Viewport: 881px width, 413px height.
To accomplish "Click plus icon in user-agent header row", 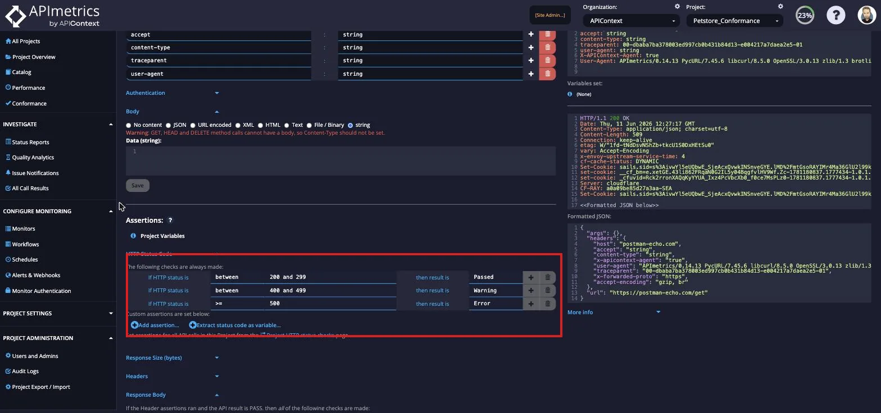I will tap(531, 74).
